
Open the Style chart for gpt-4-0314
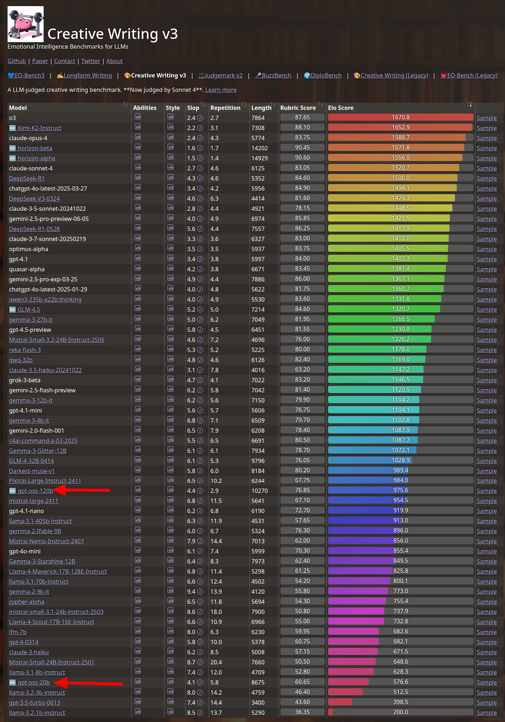[170, 641]
